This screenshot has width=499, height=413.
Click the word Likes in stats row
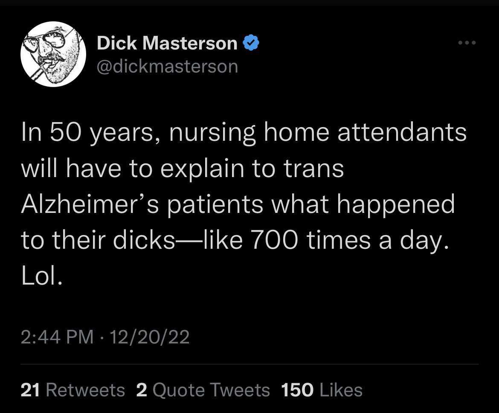pyautogui.click(x=341, y=390)
